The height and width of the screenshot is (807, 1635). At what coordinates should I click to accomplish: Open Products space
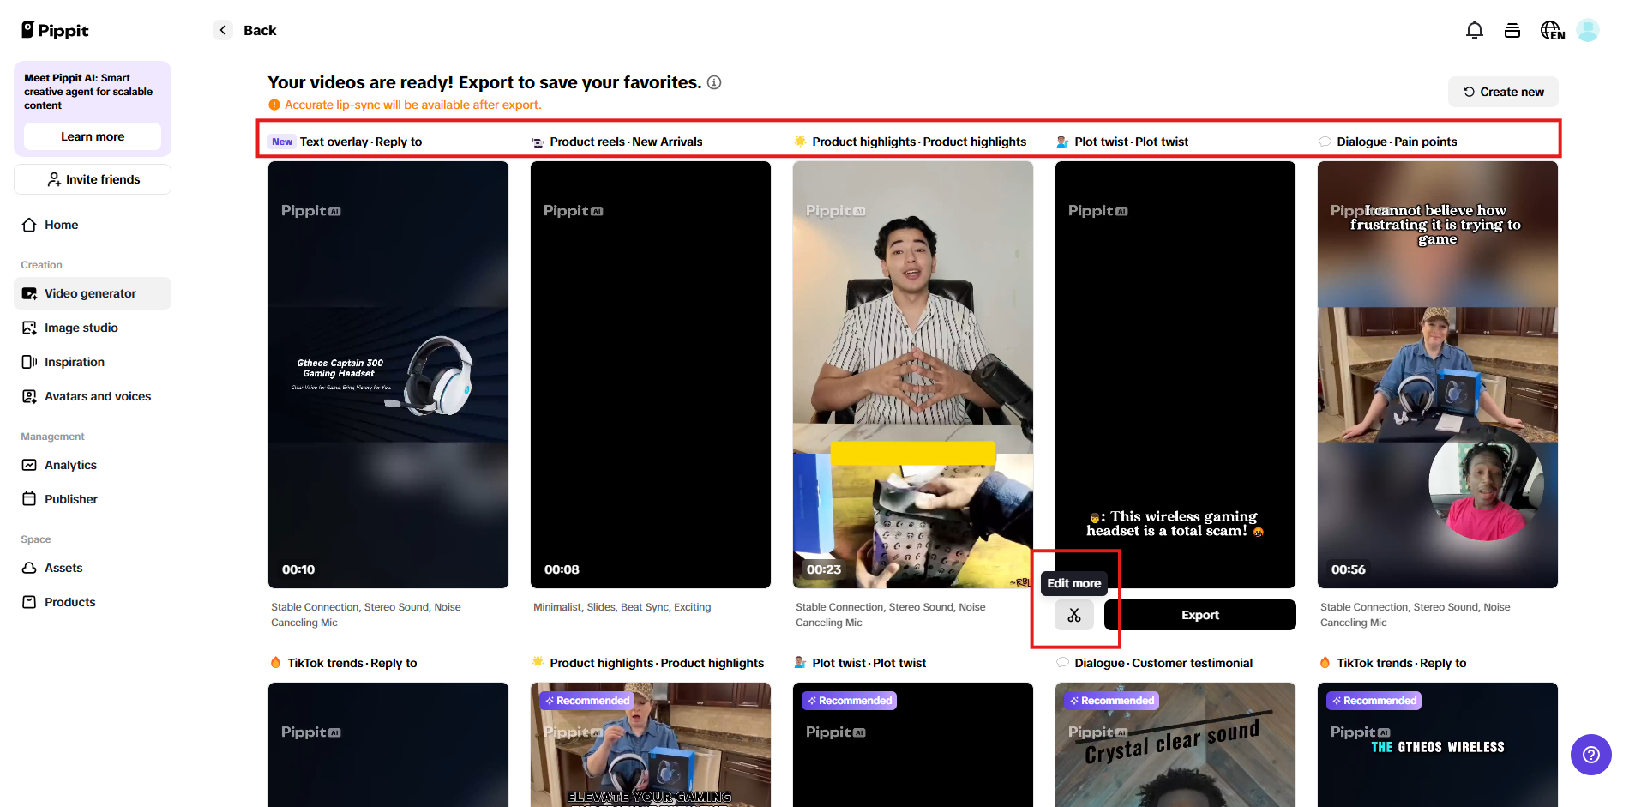pos(93,602)
